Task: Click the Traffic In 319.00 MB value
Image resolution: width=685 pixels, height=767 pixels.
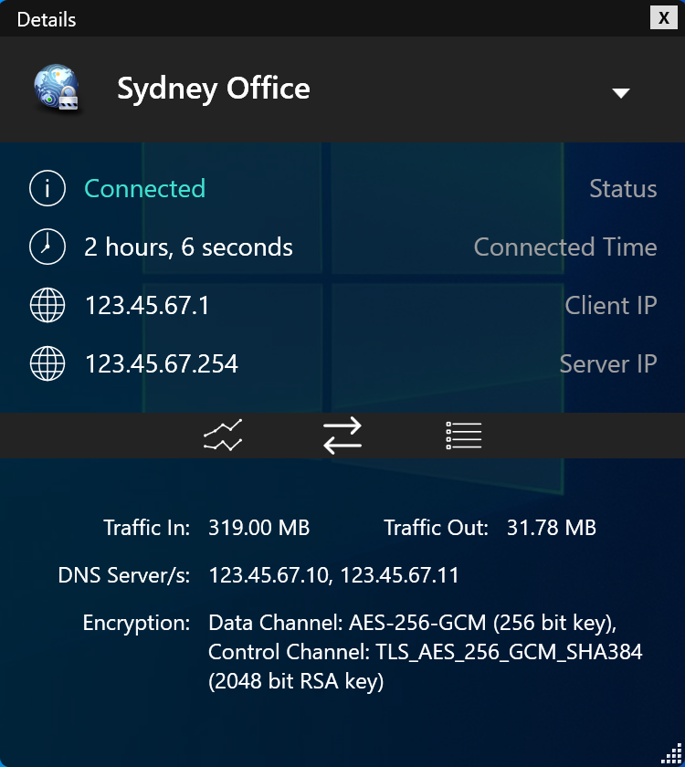Action: pyautogui.click(x=258, y=528)
